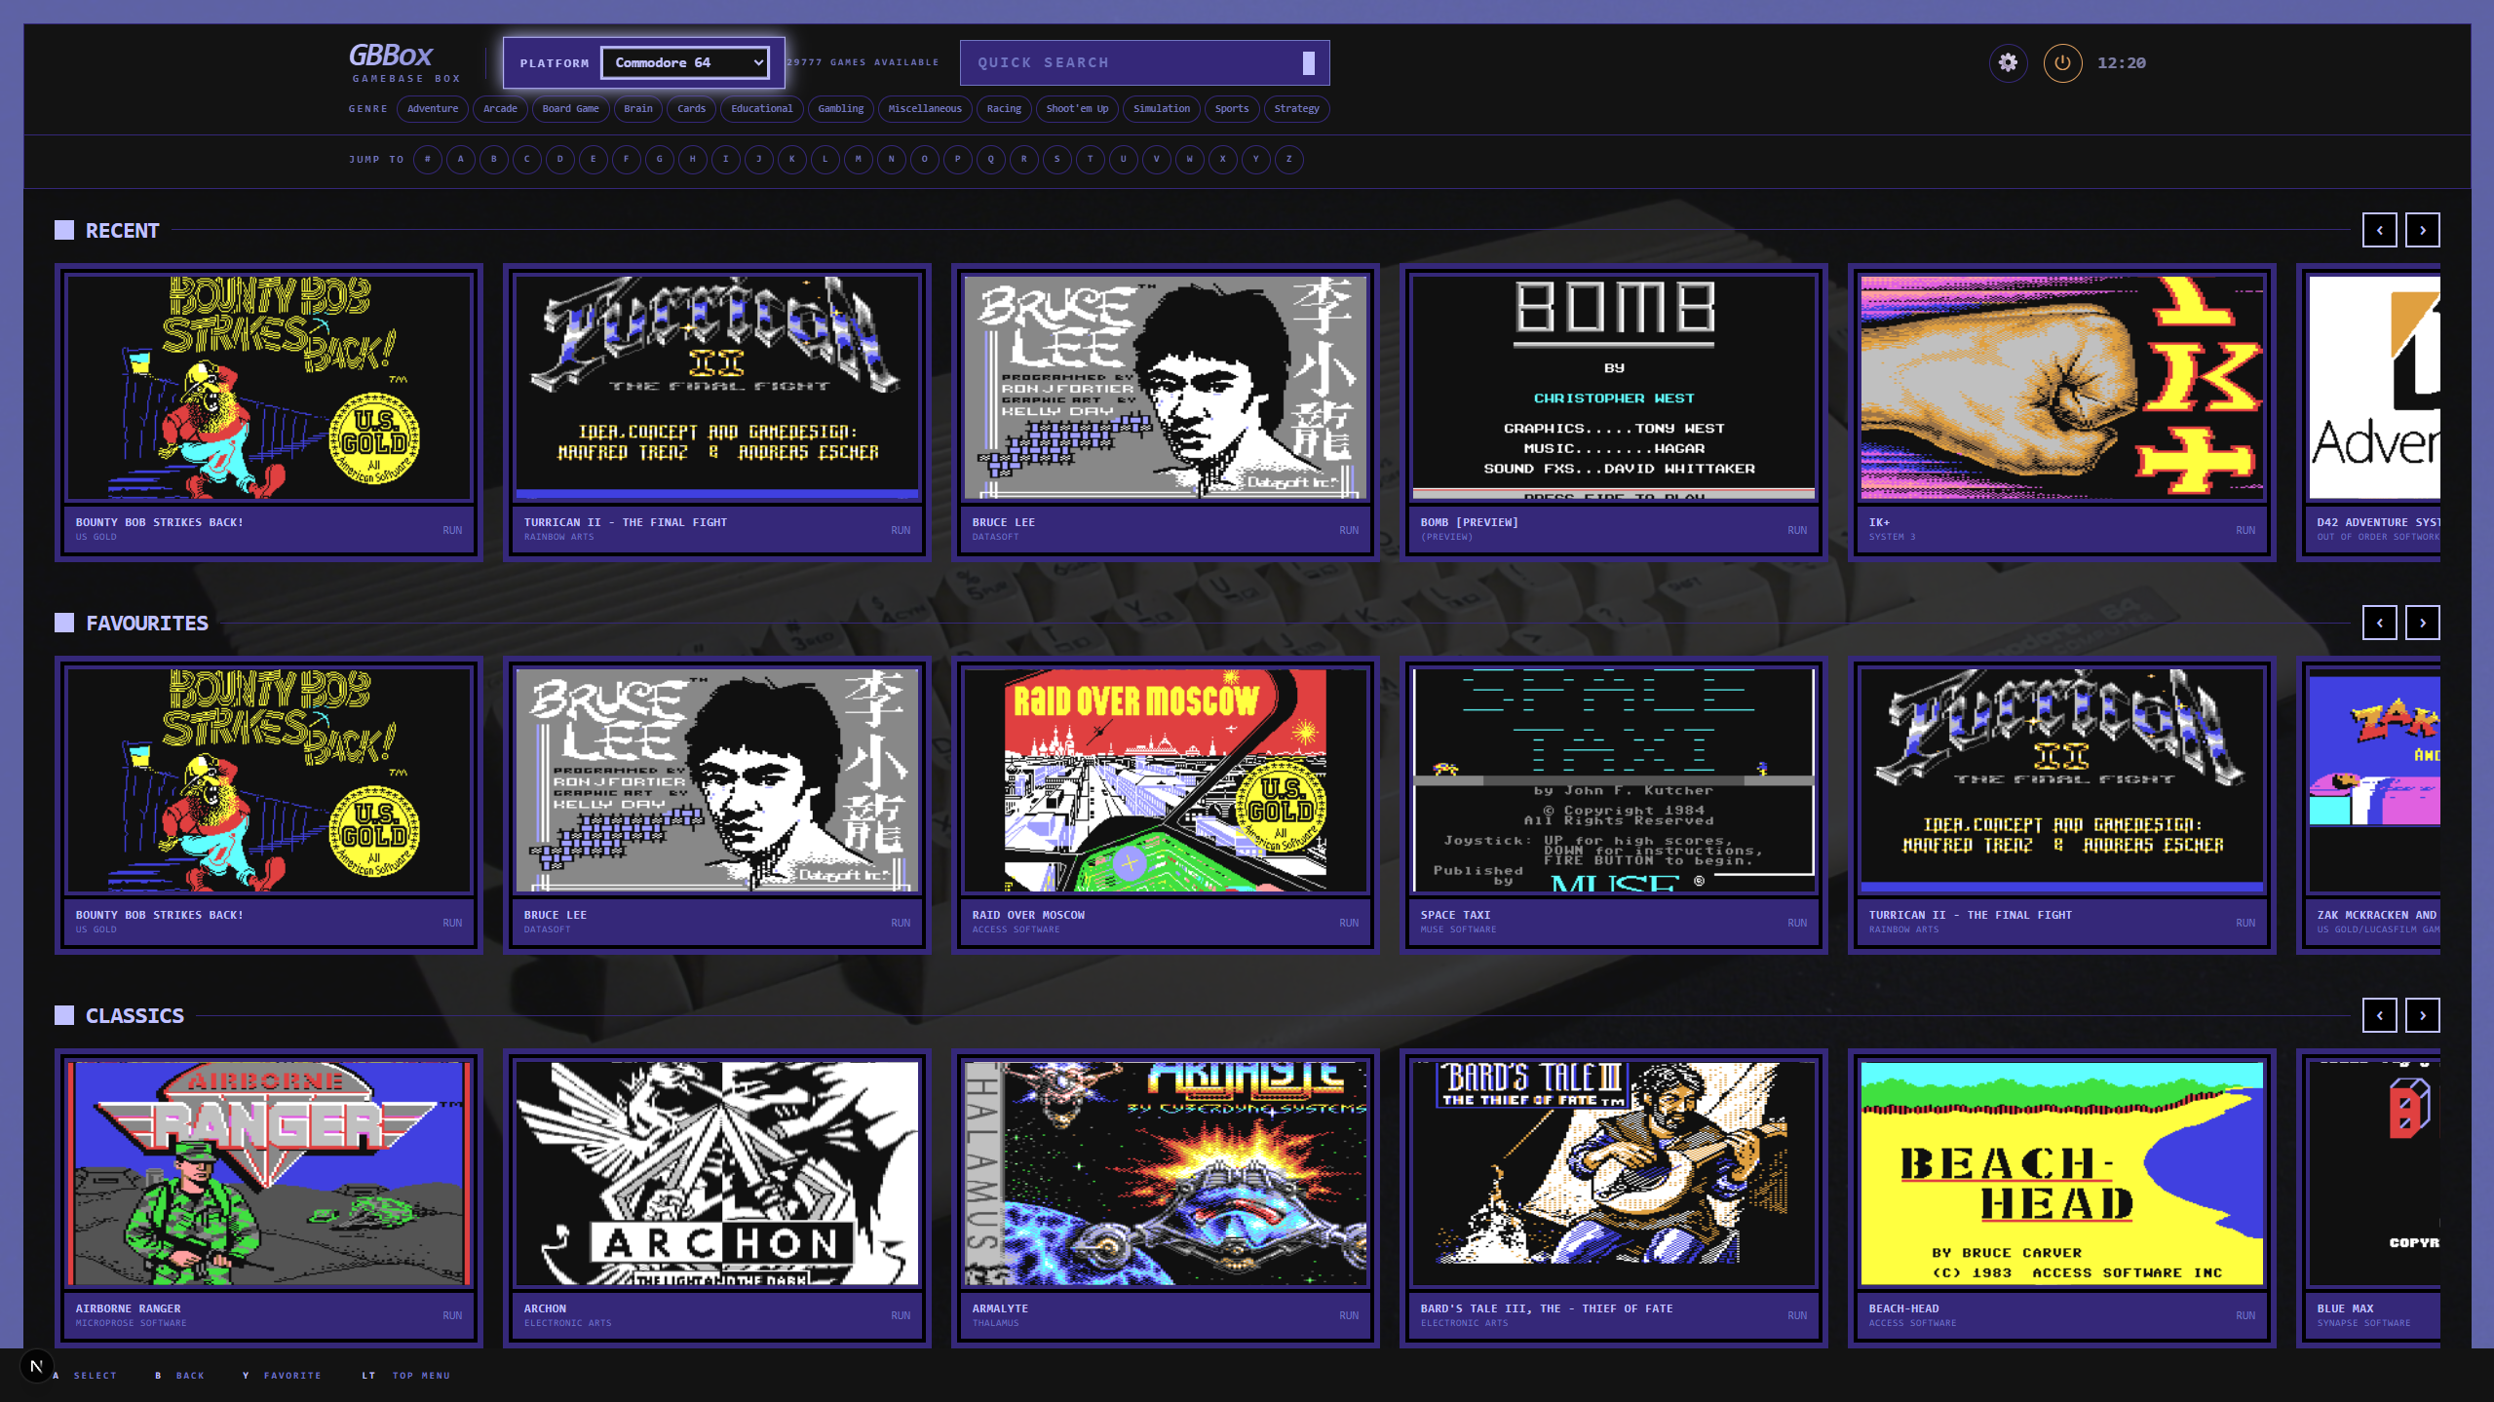Show previous Recent games
Image resolution: width=2494 pixels, height=1402 pixels.
coord(2380,230)
